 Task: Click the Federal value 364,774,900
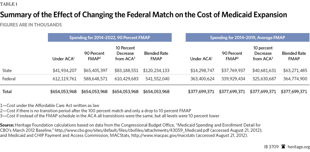295,79
